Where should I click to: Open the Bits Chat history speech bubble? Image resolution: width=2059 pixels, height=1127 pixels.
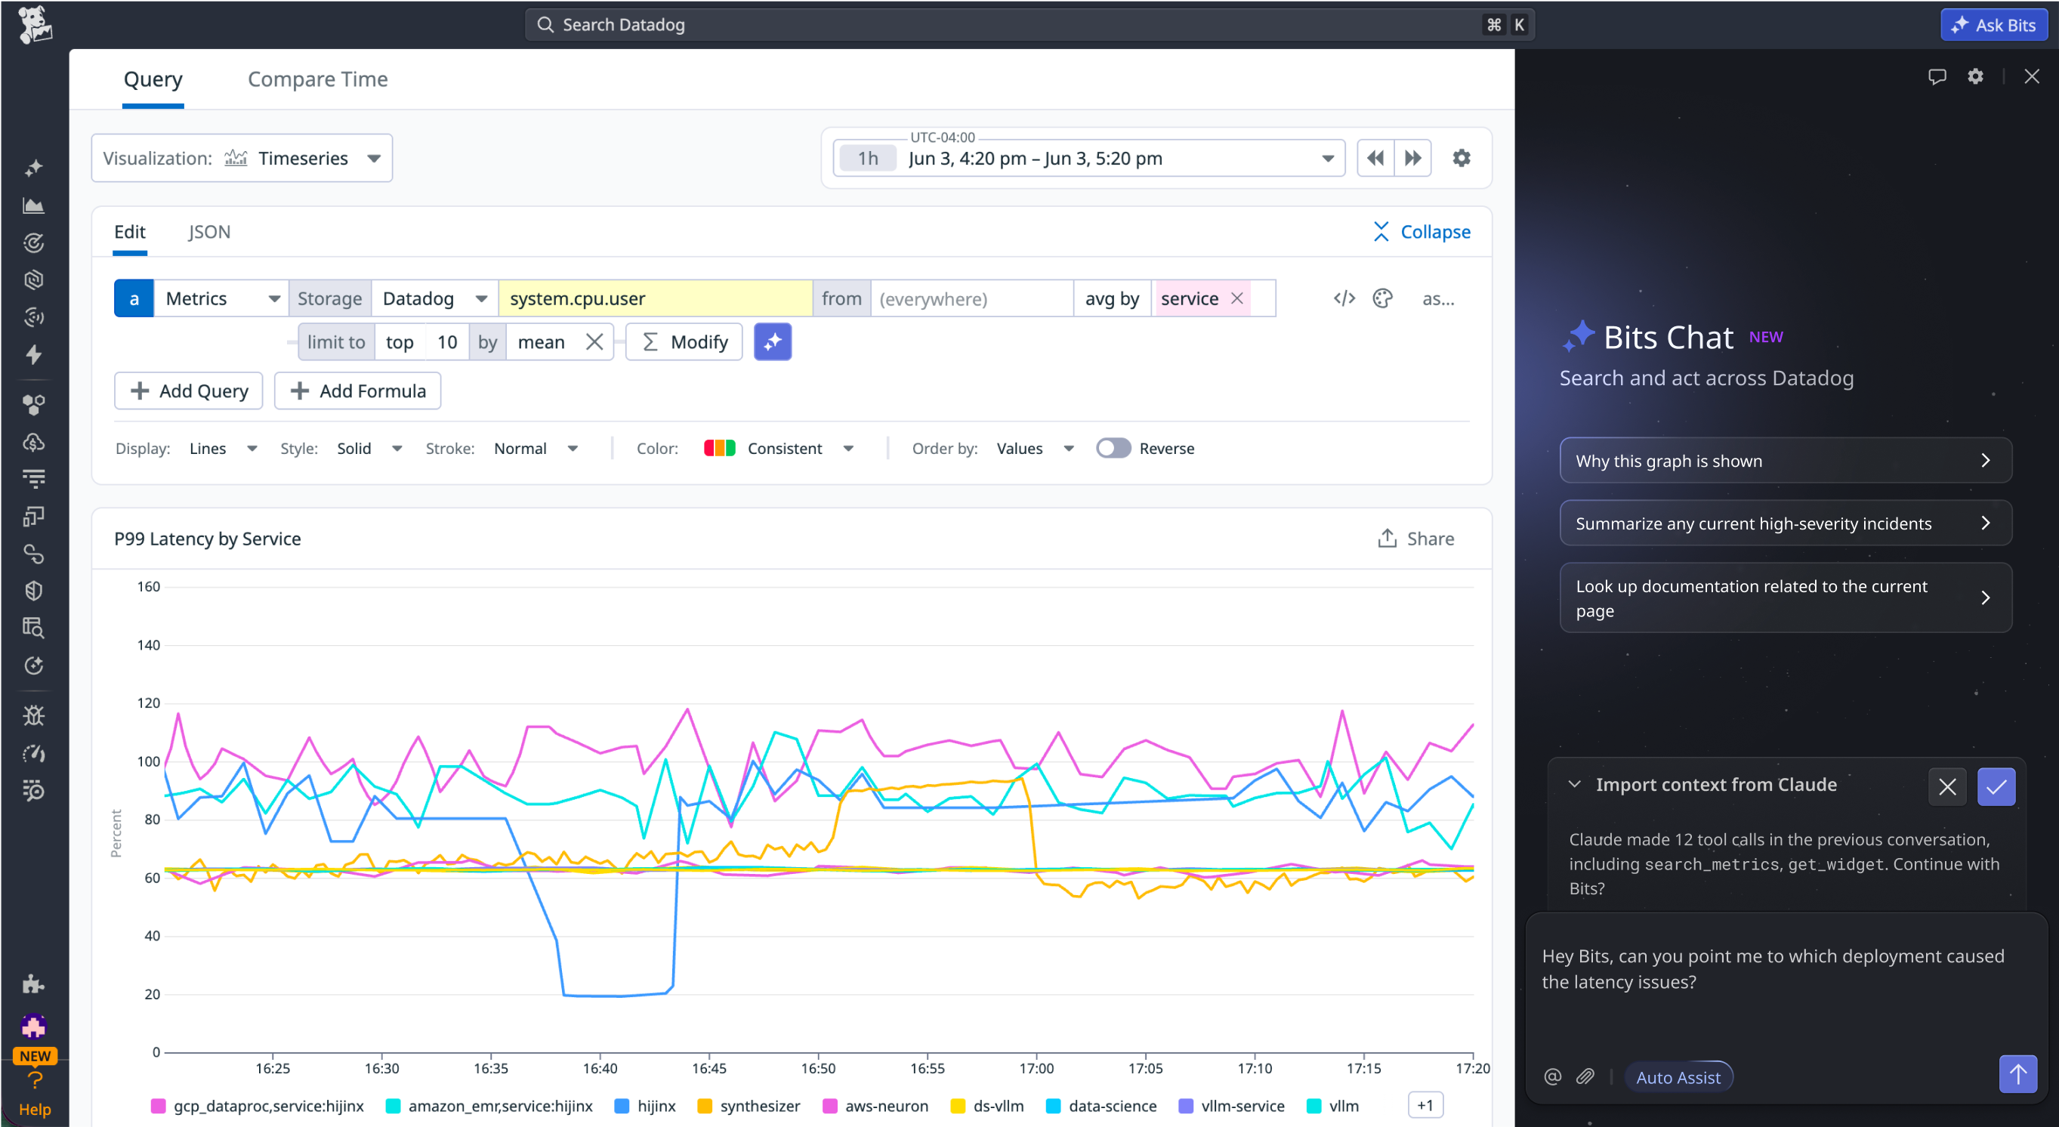coord(1937,77)
